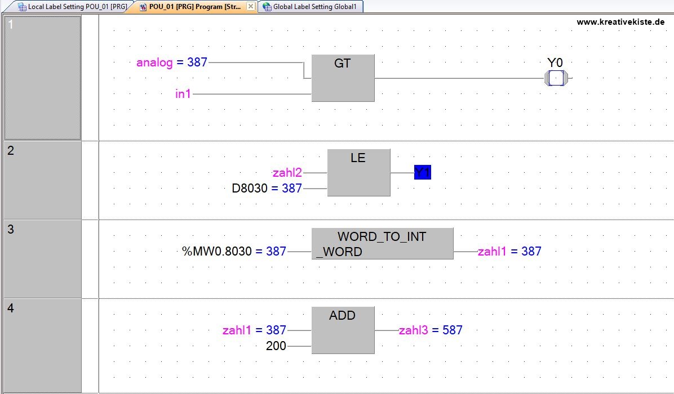Click the analog input variable label
This screenshot has width=674, height=394.
pyautogui.click(x=154, y=62)
